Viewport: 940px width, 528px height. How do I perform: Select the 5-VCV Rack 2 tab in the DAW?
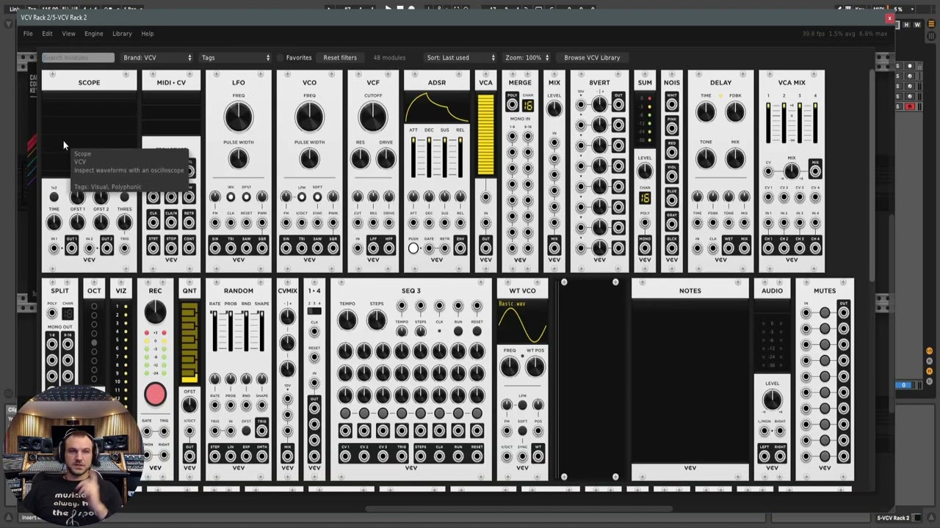pos(892,518)
